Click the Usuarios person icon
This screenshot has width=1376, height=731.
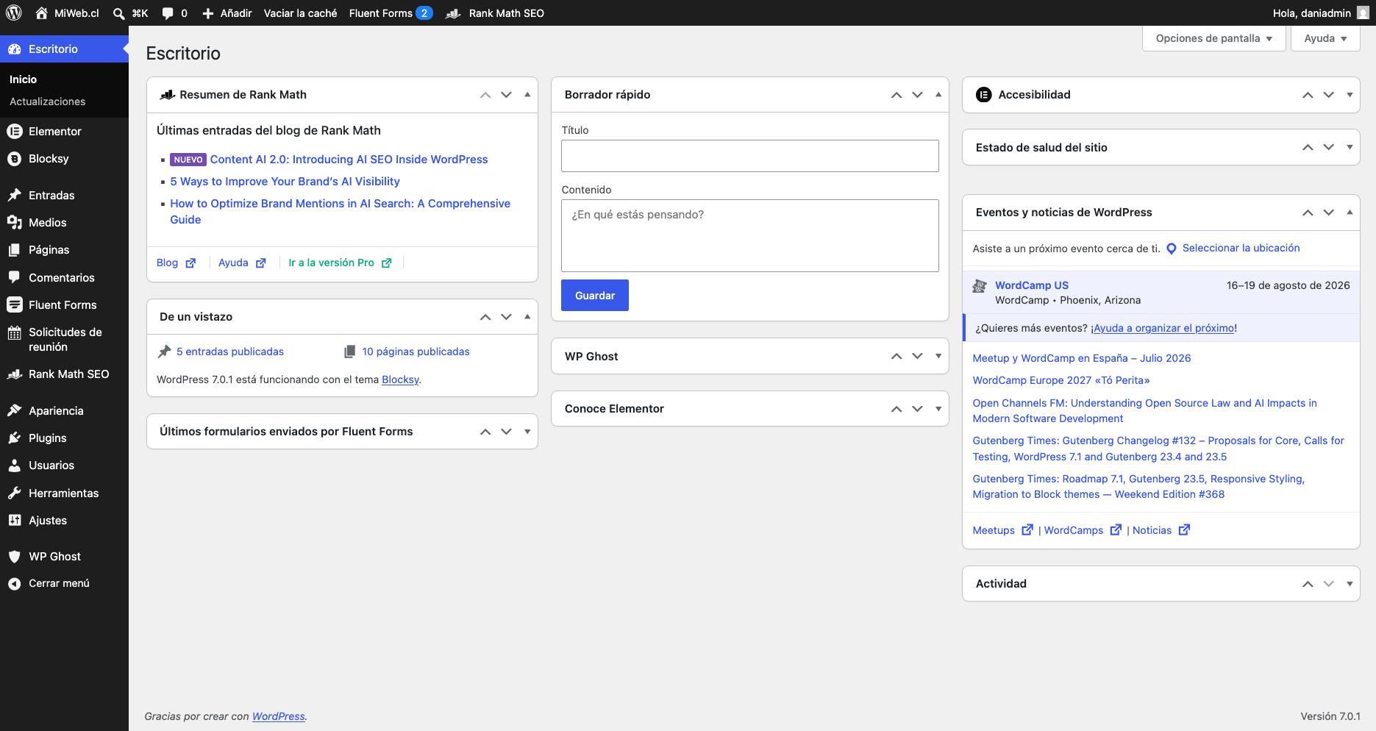click(x=14, y=466)
